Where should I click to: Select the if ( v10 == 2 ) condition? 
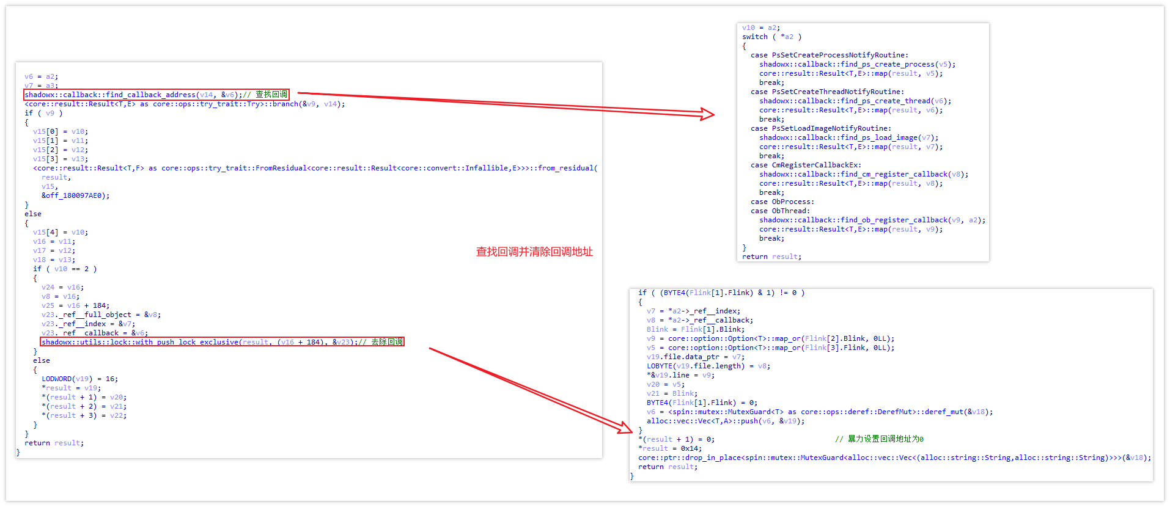coord(65,269)
